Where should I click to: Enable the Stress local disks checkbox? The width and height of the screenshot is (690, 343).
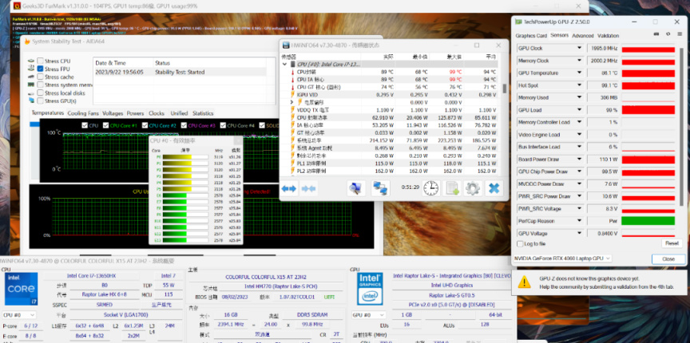[40, 93]
